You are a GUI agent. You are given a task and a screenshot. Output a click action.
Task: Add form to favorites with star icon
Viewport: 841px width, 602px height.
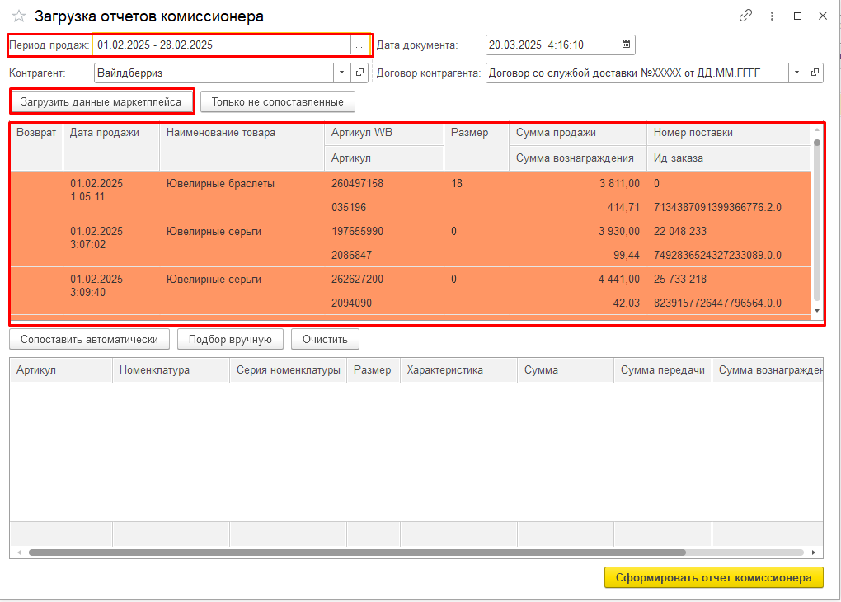pyautogui.click(x=19, y=16)
